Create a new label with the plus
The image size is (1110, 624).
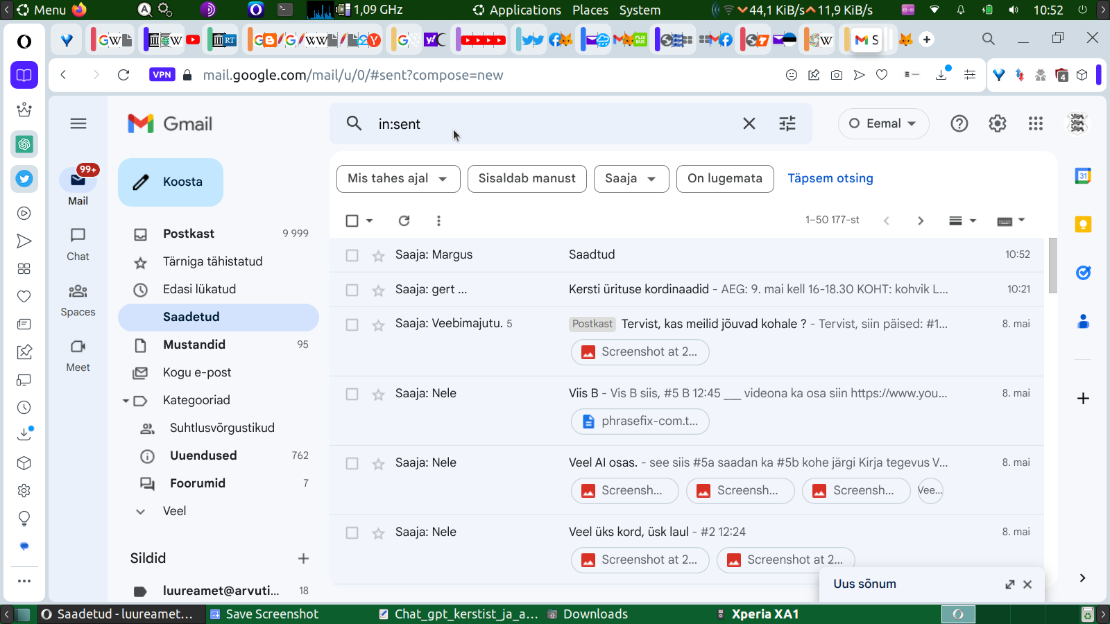click(x=303, y=558)
